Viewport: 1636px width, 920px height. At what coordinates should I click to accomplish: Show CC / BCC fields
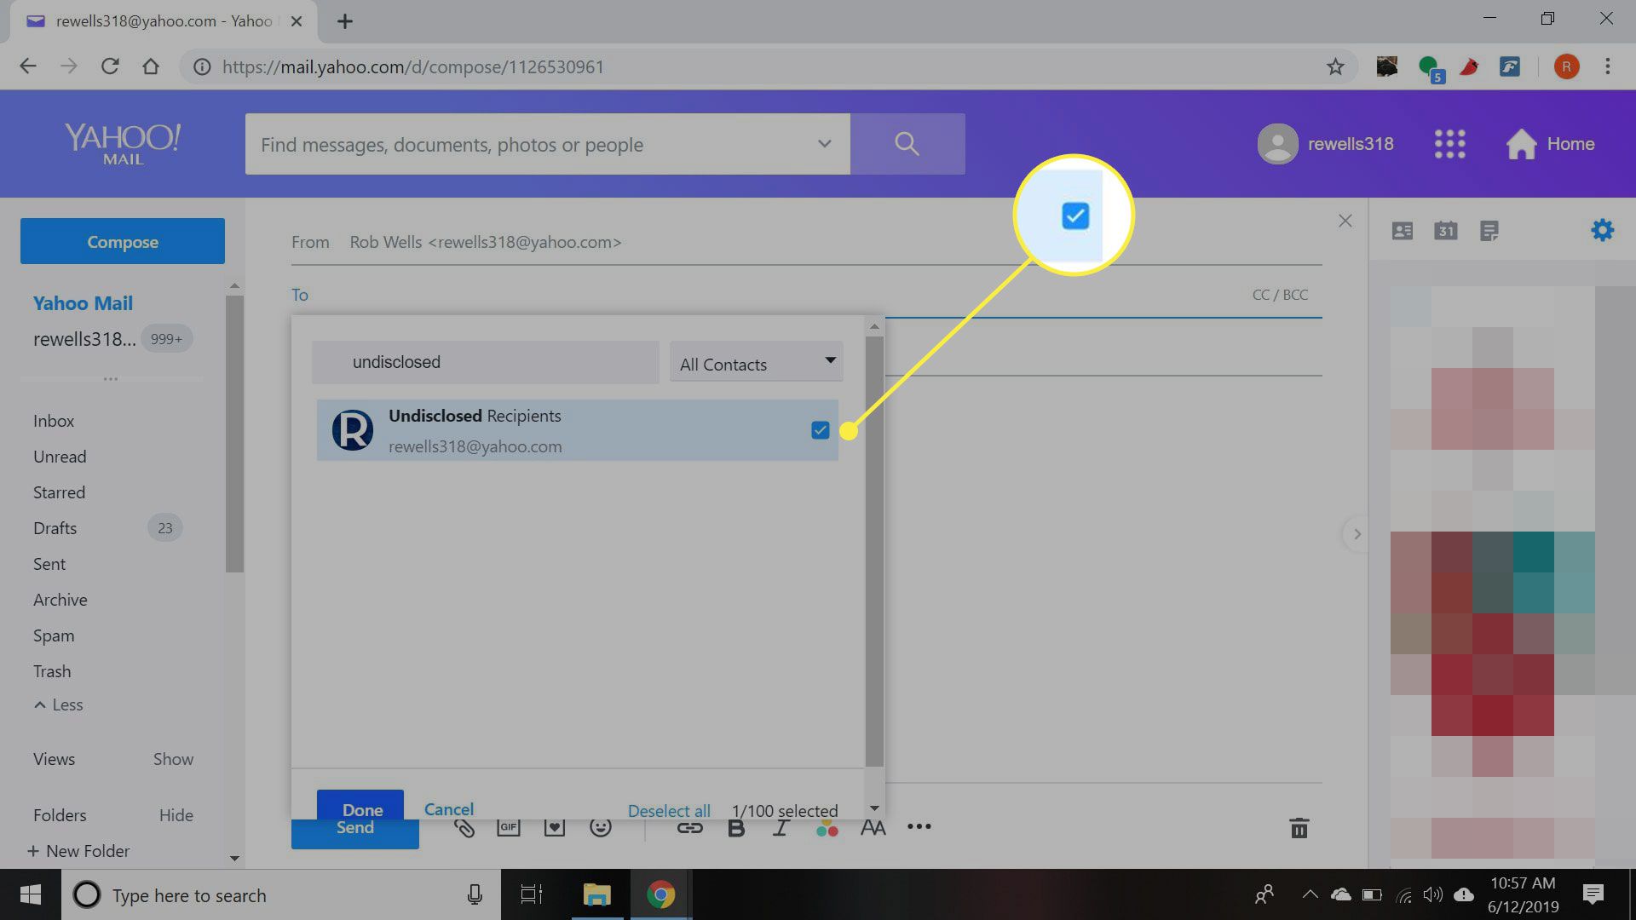pos(1280,295)
